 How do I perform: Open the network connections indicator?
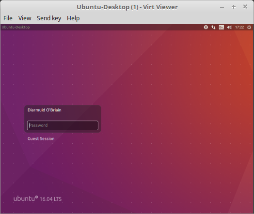click(213, 27)
